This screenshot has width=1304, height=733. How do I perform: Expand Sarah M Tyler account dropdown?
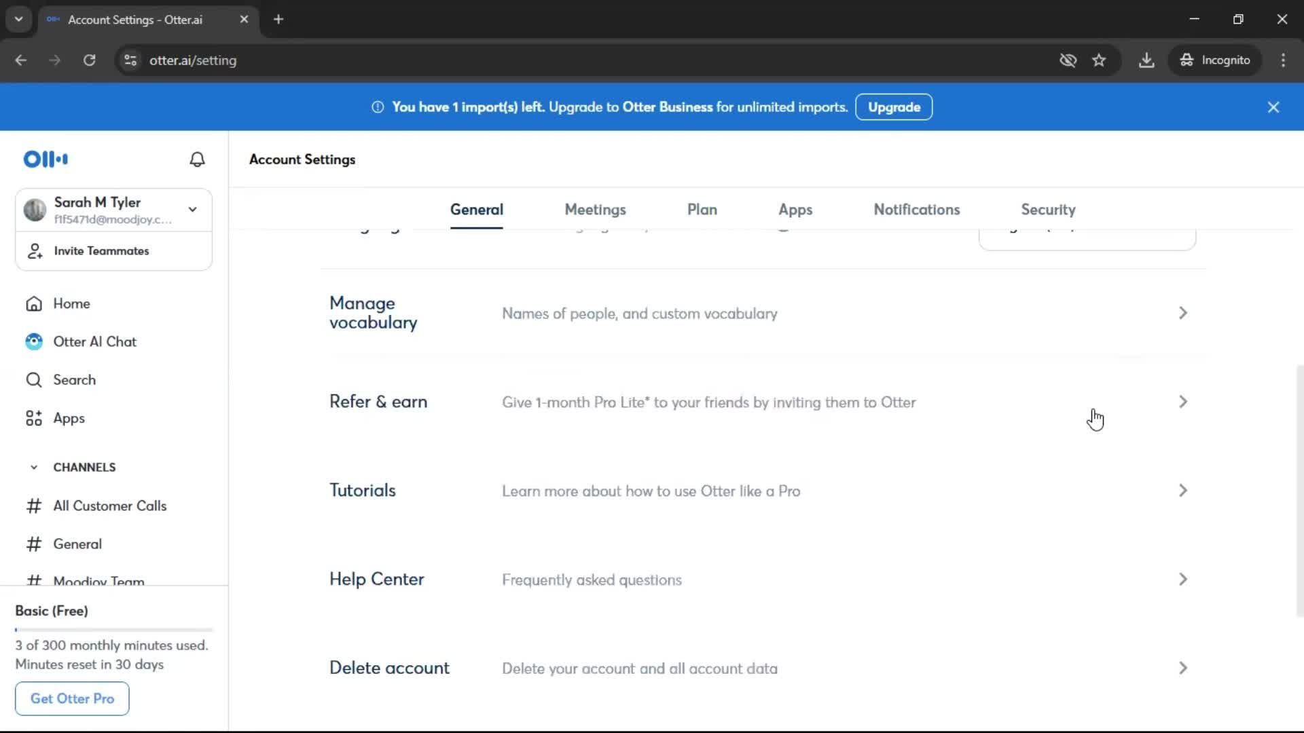pos(193,210)
